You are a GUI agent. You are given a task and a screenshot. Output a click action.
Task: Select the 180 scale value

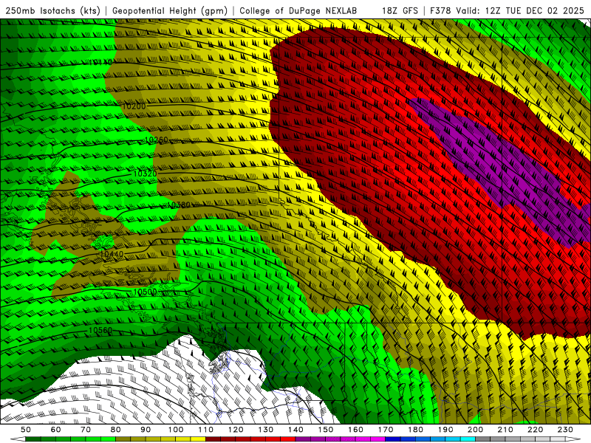[415, 430]
